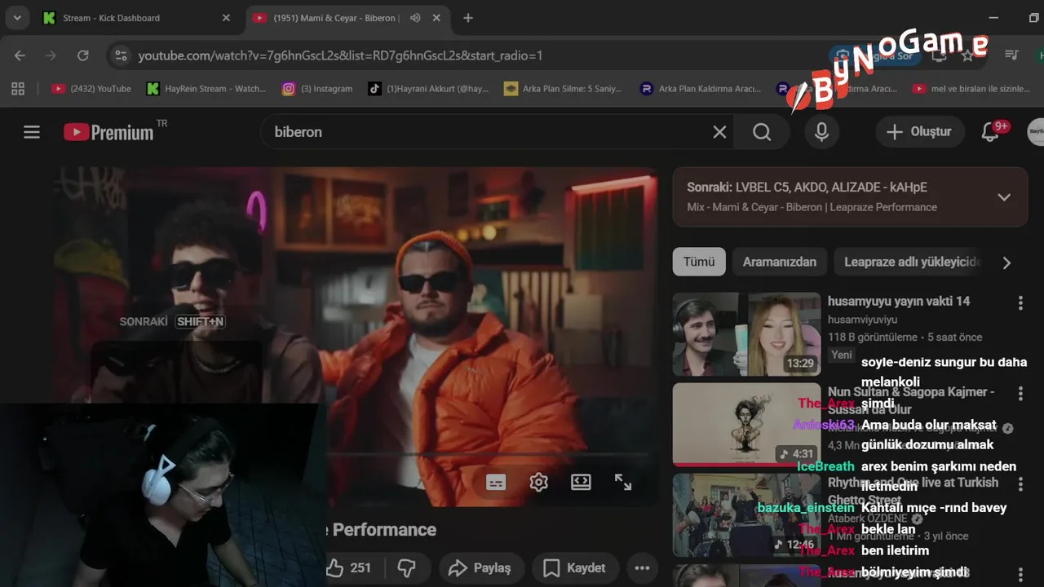This screenshot has width=1044, height=587.
Task: Go to the YouTube Premium home logo
Action: click(x=109, y=132)
